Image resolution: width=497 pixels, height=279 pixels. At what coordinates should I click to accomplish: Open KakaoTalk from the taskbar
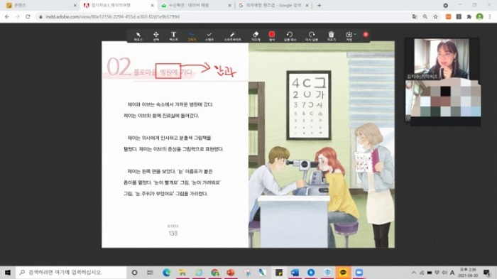point(343,273)
